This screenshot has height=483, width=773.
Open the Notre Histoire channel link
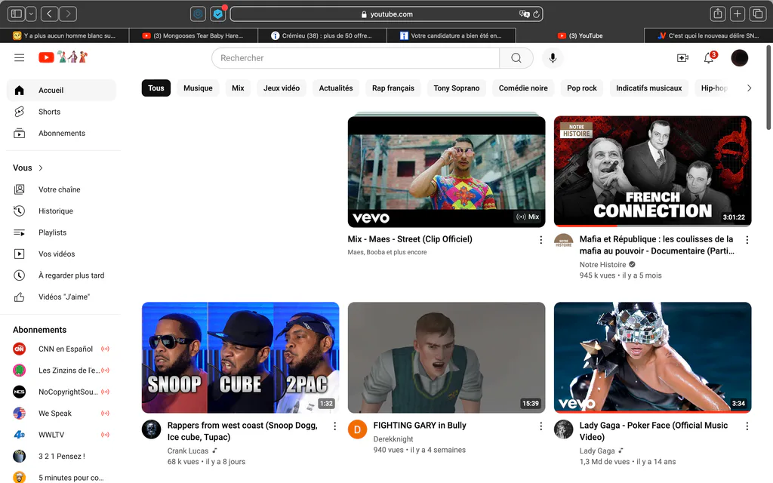[602, 265]
